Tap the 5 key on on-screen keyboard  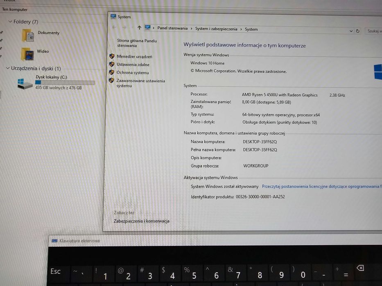point(192,274)
